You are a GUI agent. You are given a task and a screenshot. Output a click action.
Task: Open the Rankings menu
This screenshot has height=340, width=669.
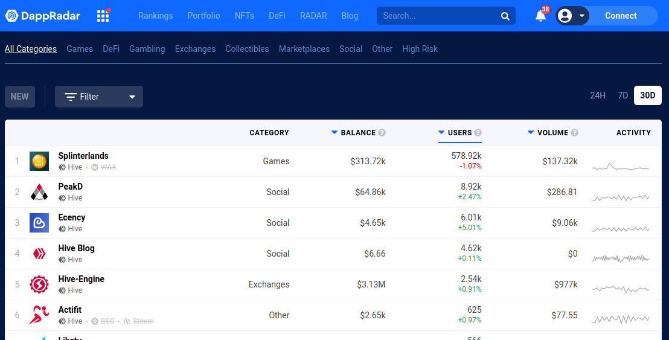156,16
